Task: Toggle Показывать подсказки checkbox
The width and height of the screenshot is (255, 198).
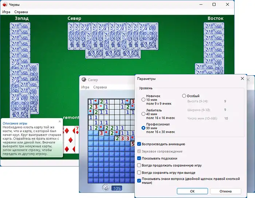Action: [139, 158]
